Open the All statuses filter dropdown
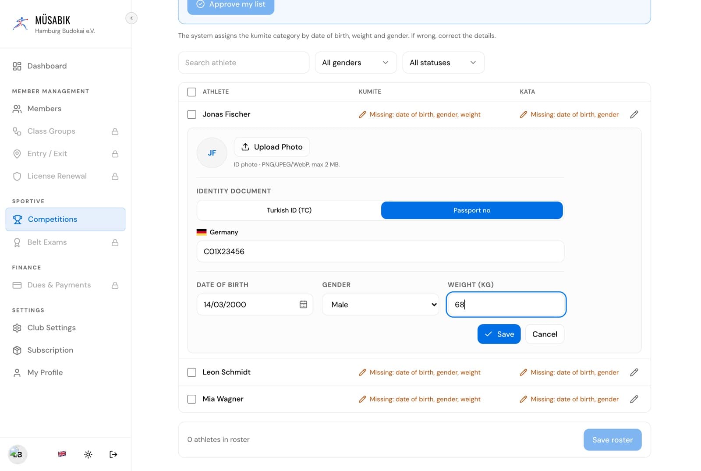Image resolution: width=701 pixels, height=471 pixels. point(443,63)
